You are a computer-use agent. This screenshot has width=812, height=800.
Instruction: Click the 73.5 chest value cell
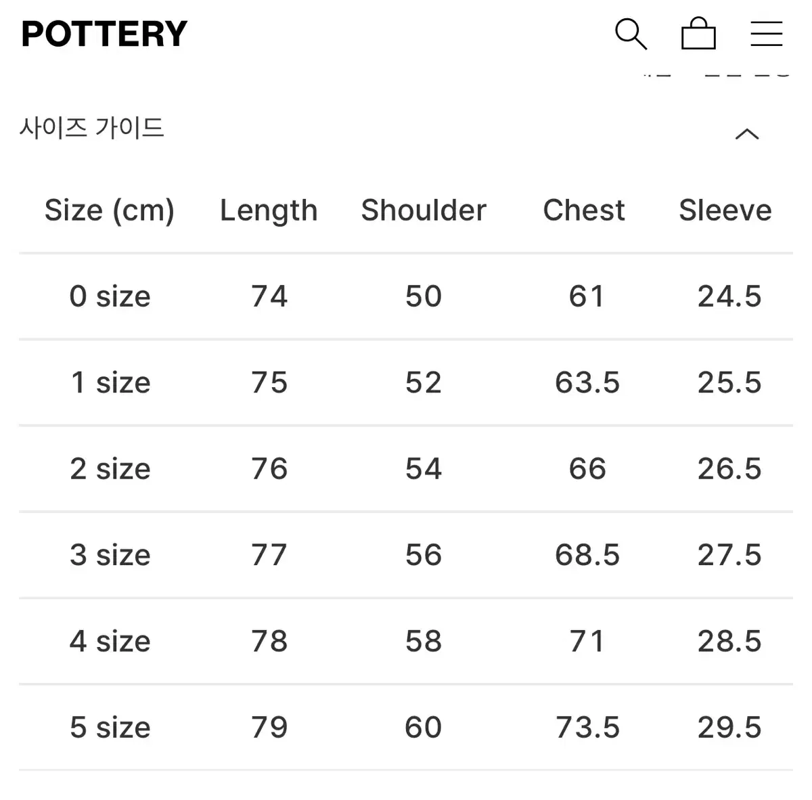pos(587,728)
